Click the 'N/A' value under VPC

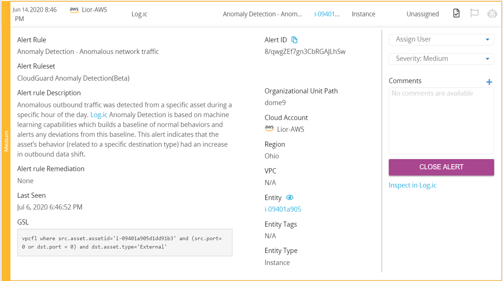click(271, 182)
